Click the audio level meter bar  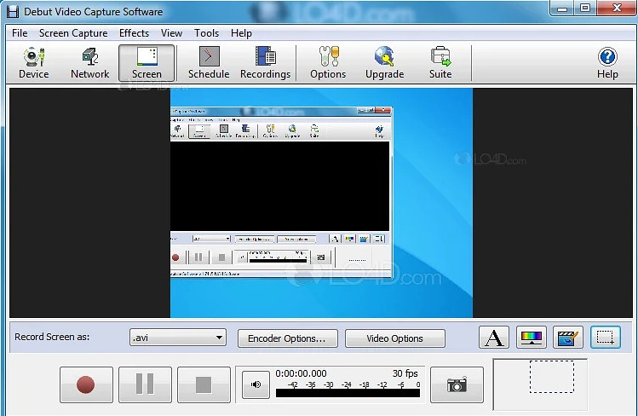point(348,393)
